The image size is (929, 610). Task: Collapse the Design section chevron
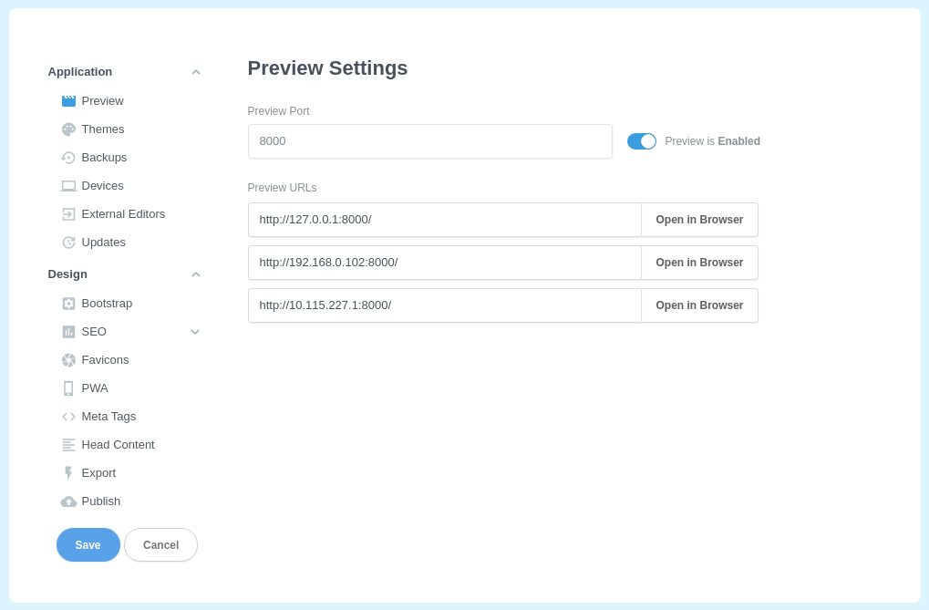(195, 274)
